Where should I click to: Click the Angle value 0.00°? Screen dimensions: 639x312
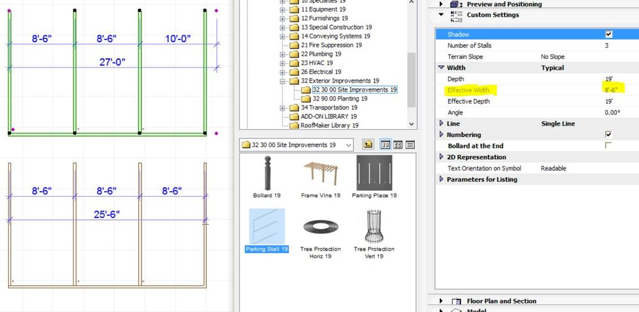coord(613,113)
